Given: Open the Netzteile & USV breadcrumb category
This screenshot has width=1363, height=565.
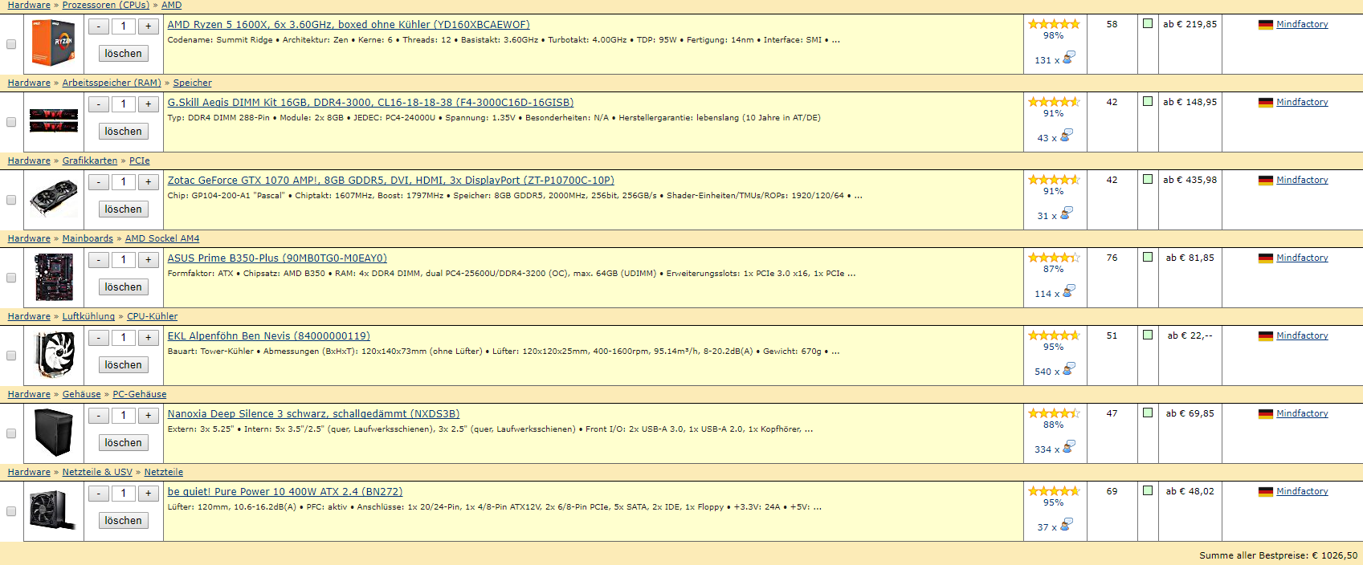Looking at the screenshot, I should 97,472.
